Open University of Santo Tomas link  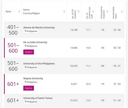point(38,98)
